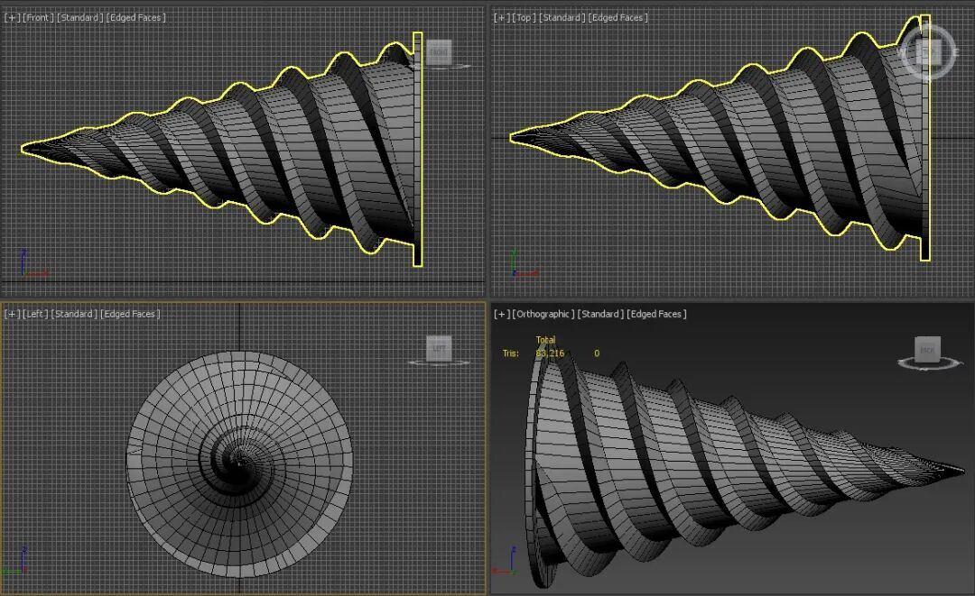Screen dimensions: 975x596
Task: Open the Orthographic view label menu
Action: (x=543, y=314)
